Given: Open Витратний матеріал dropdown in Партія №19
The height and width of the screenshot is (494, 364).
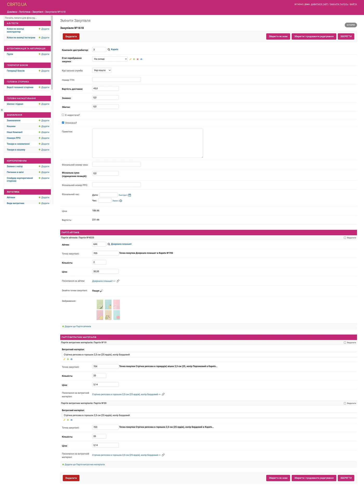Looking at the screenshot, I should click(x=209, y=354).
